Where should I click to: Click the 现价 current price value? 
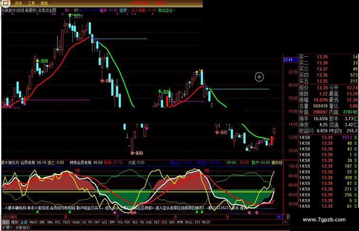(322, 88)
